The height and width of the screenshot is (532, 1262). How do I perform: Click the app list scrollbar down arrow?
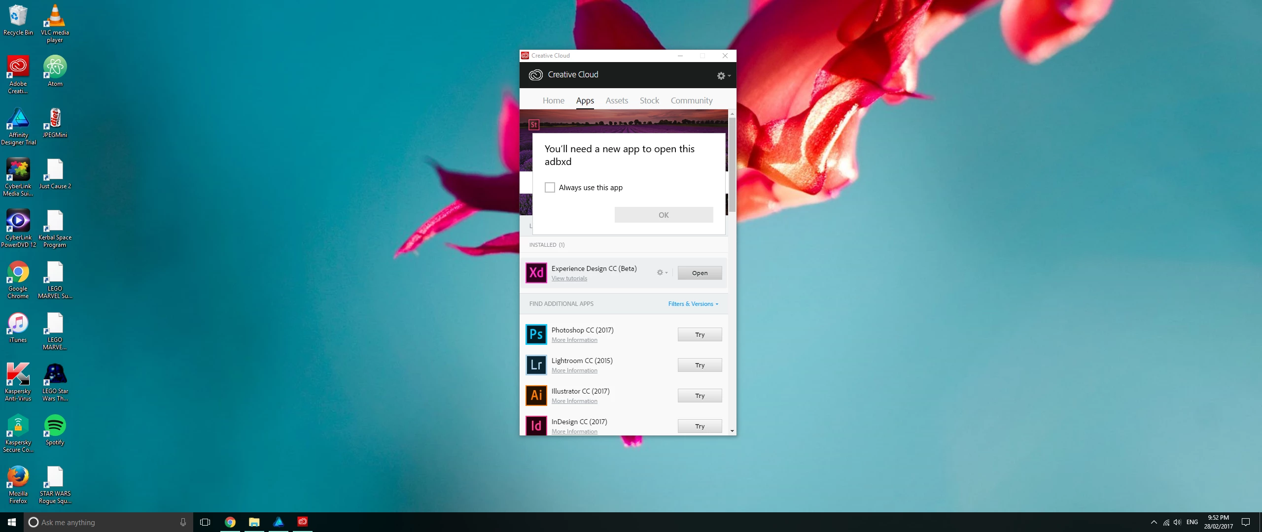click(732, 431)
